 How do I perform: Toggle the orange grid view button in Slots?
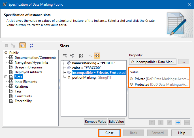tap(97, 56)
